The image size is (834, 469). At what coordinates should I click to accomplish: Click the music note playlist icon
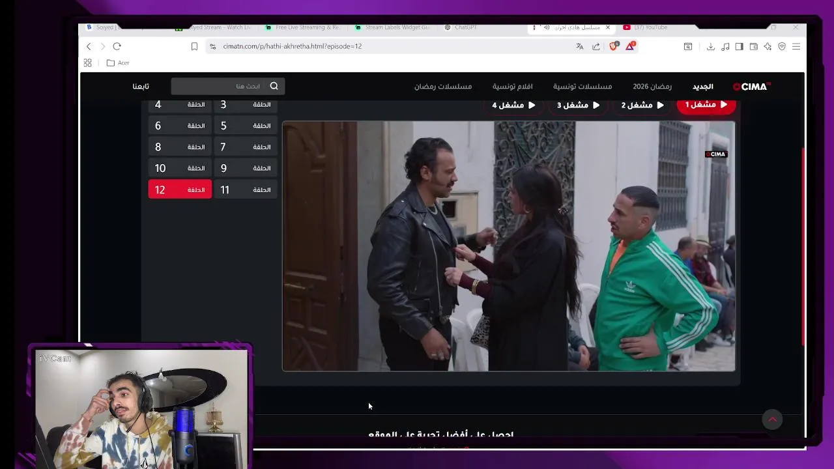pyautogui.click(x=725, y=46)
